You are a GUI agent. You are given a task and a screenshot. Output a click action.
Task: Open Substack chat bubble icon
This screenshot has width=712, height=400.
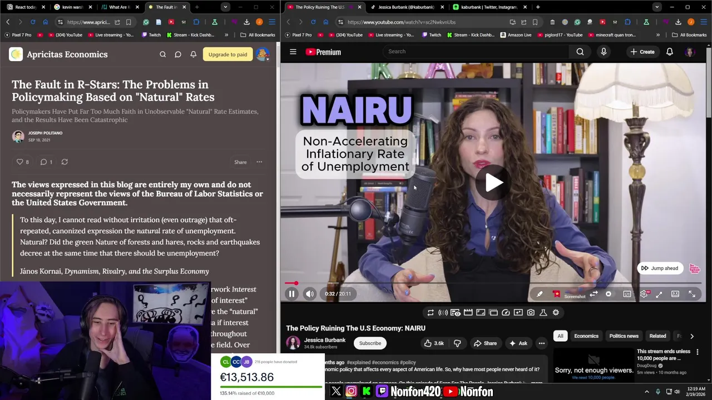[x=178, y=54]
